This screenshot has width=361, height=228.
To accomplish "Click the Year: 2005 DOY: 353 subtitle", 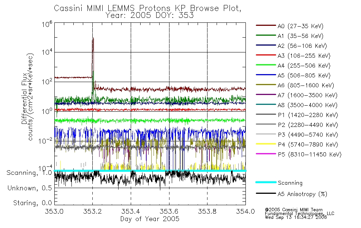I will click(x=150, y=16).
